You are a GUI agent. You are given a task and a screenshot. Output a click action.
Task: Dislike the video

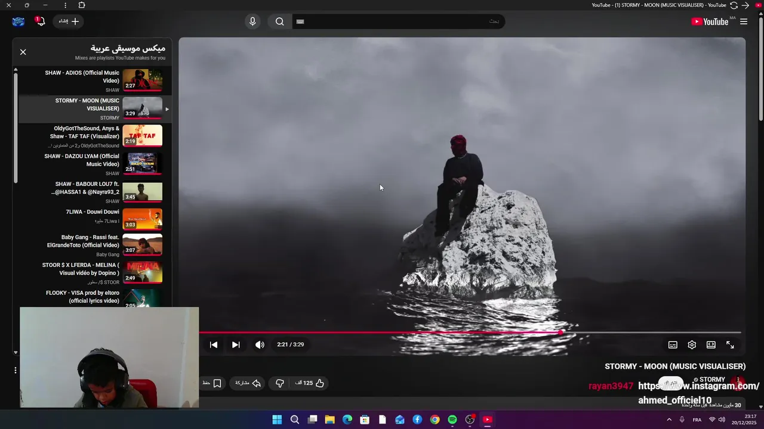pos(279,383)
